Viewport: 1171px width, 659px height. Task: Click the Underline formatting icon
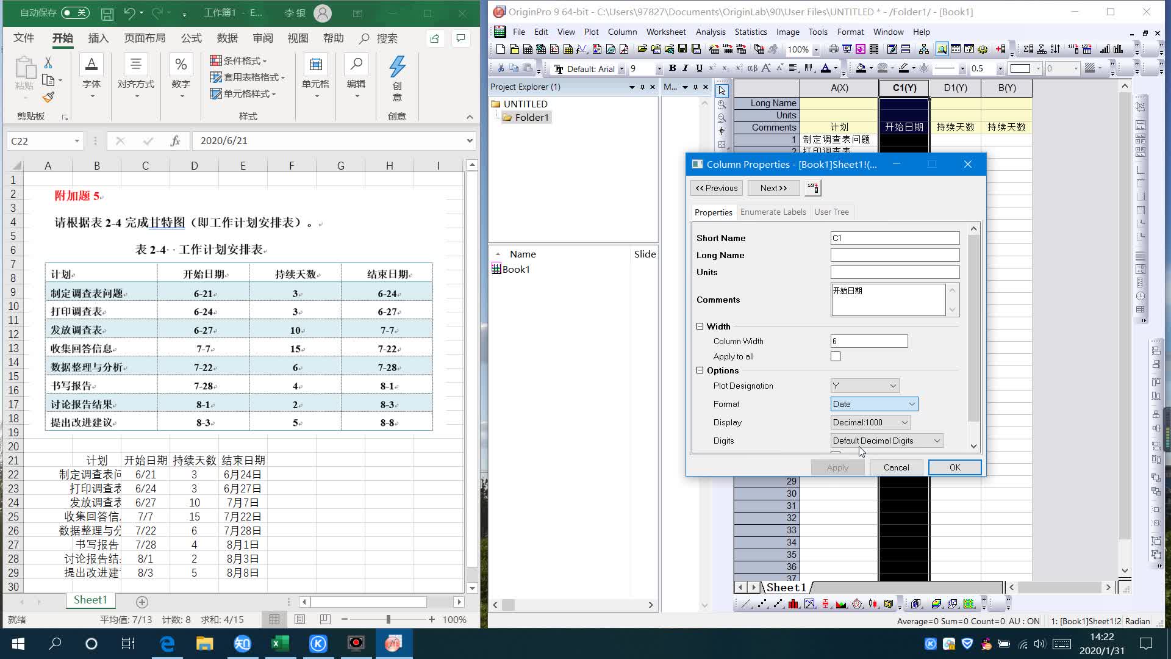click(x=699, y=68)
